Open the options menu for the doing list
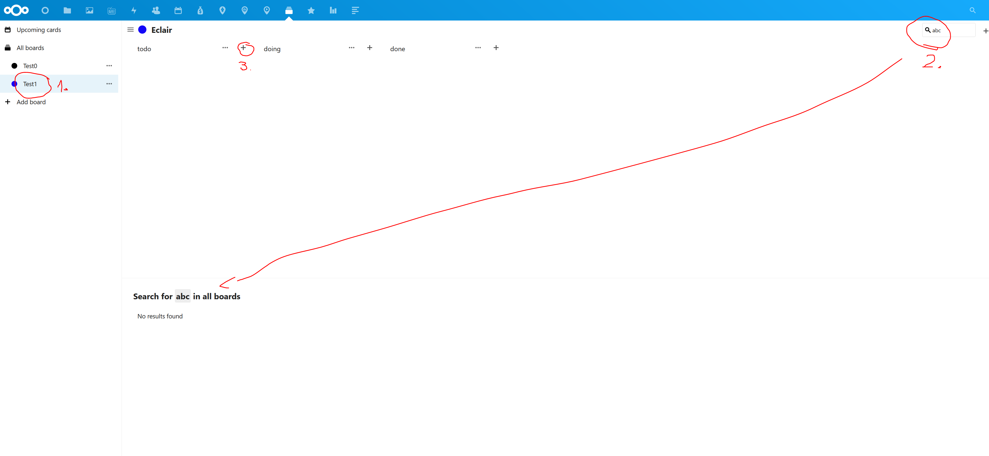The image size is (989, 456). pyautogui.click(x=351, y=48)
